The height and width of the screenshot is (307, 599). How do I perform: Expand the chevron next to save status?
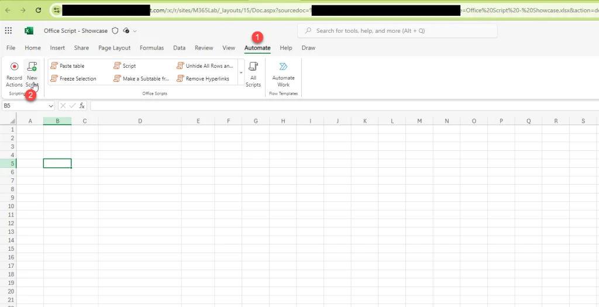[135, 31]
